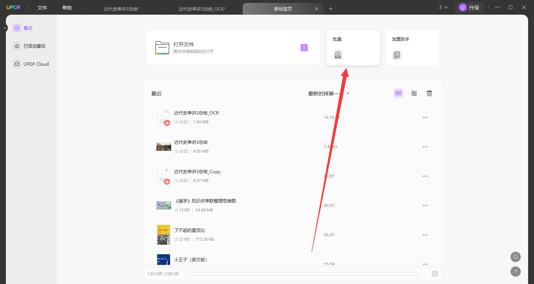The width and height of the screenshot is (534, 284).
Task: Open the 了不起的盖茨比 book thumbnail
Action: click(x=163, y=234)
